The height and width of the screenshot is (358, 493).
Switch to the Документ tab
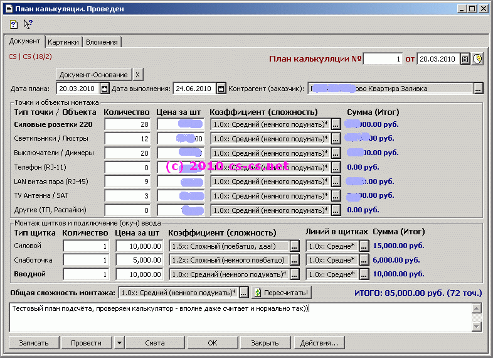[x=24, y=41]
